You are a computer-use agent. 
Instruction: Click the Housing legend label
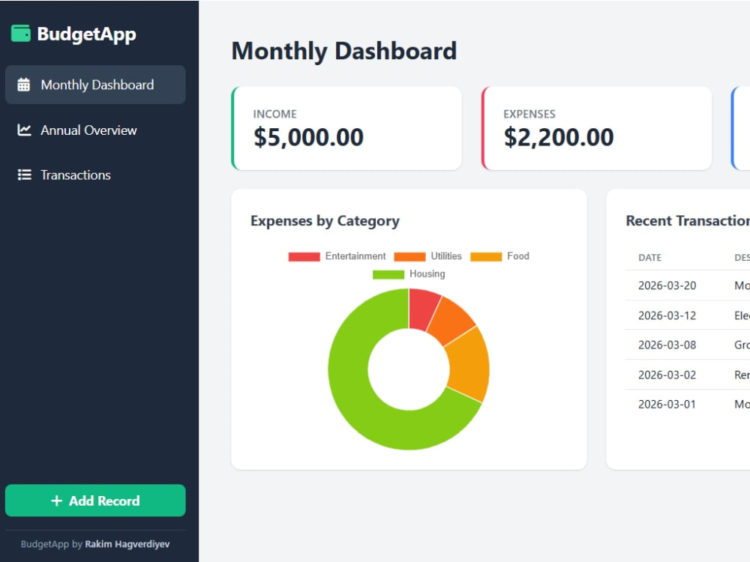427,274
